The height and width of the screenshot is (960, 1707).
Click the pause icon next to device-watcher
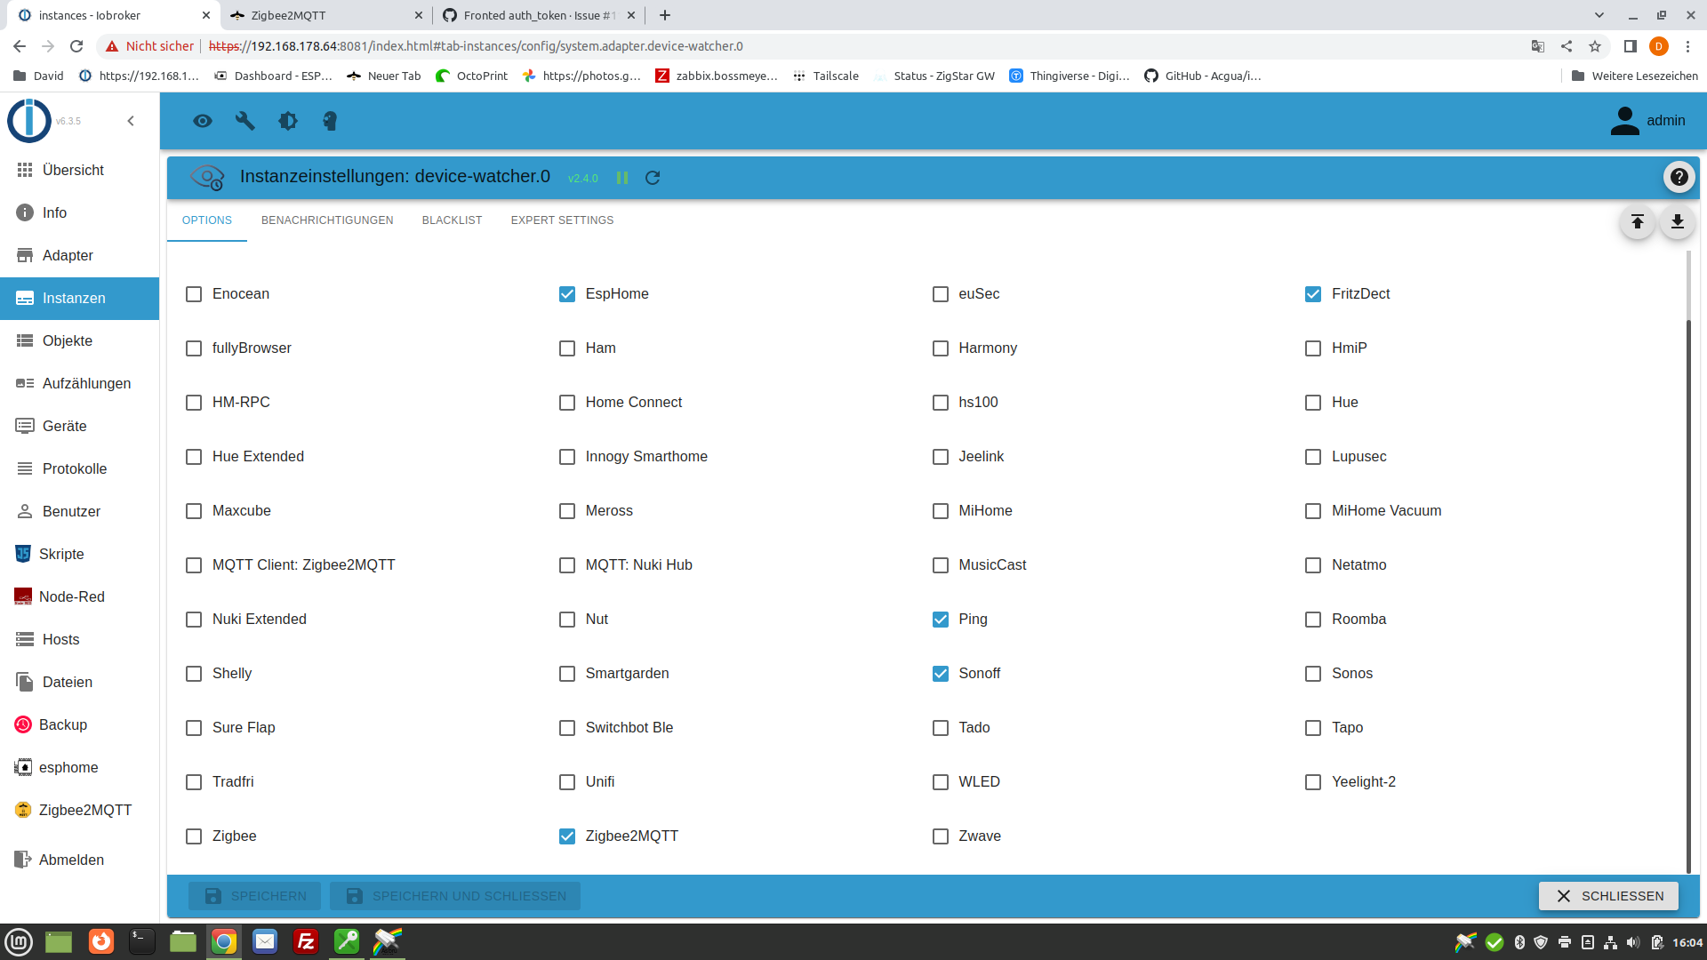click(x=622, y=177)
